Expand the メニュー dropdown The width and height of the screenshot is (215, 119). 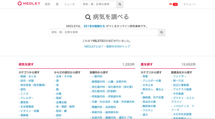[190, 4]
